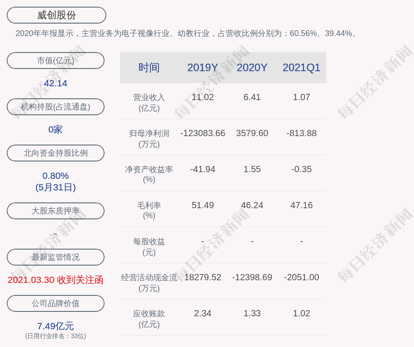
Task: Click the 应收账款(亿元) row label
Action: click(x=149, y=319)
